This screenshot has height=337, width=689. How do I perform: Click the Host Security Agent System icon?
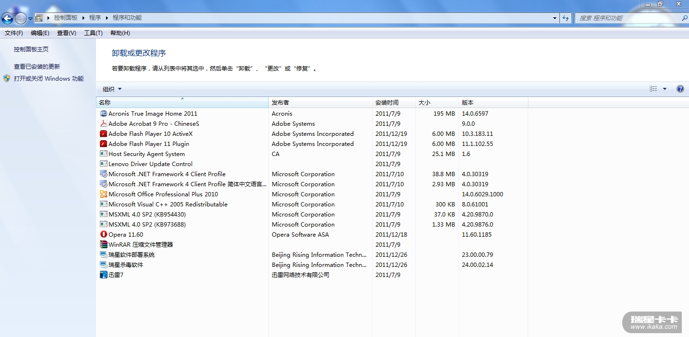pyautogui.click(x=103, y=154)
